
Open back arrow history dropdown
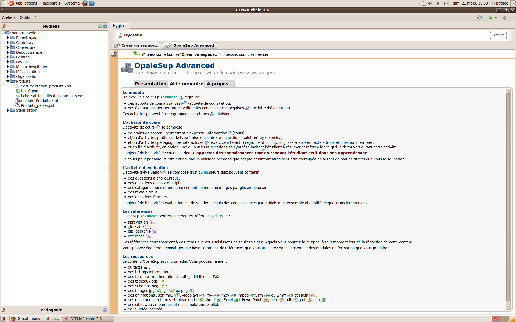pos(496,17)
